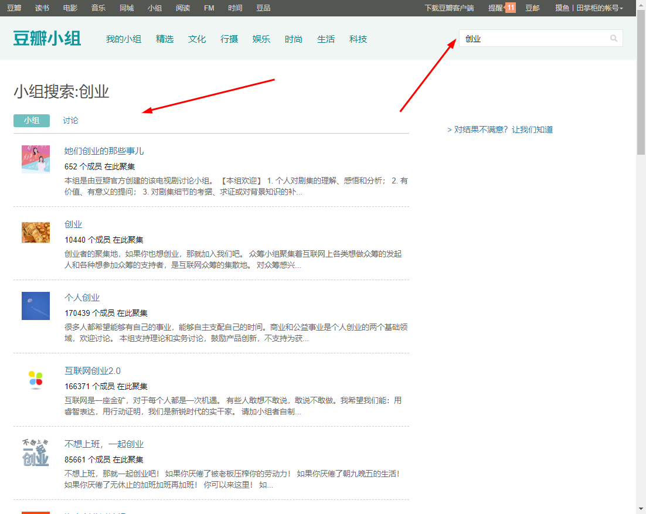Open group title 不想上班，一起创业
Screen dimensions: 646x514
[104, 444]
